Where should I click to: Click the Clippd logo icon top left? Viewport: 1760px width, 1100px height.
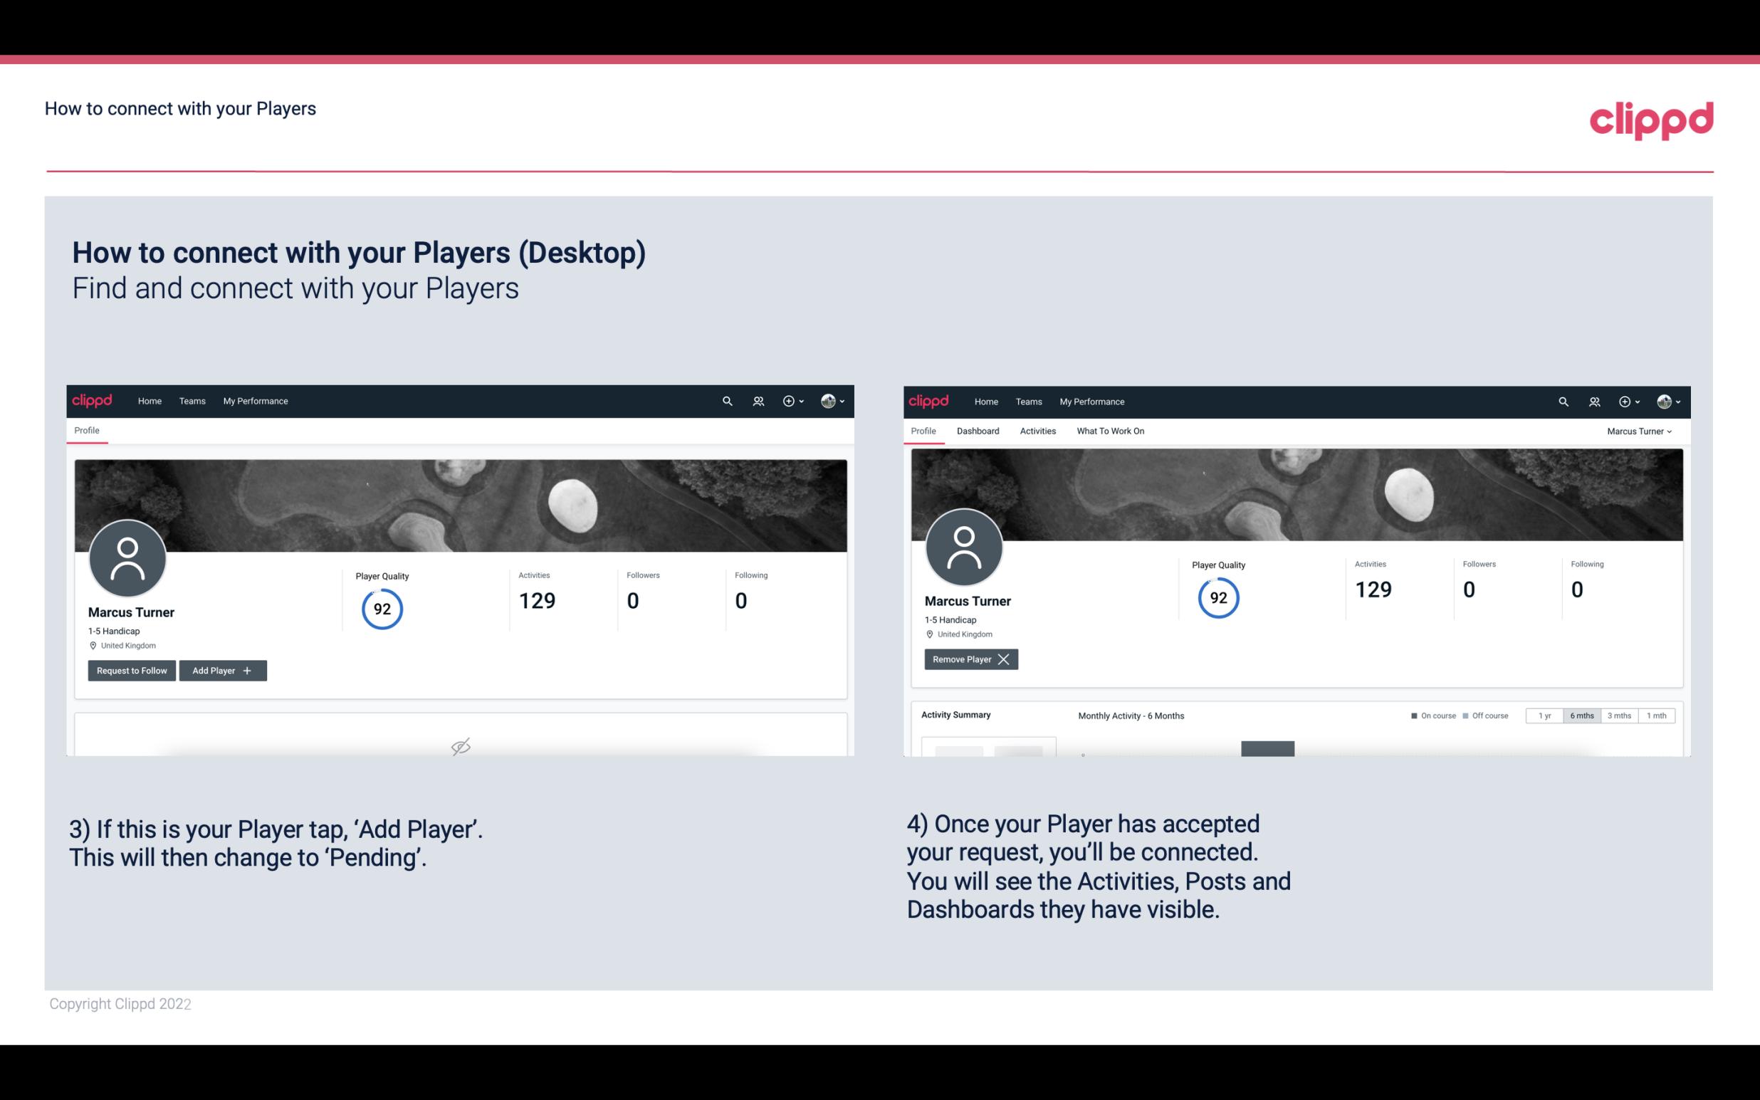pyautogui.click(x=91, y=400)
